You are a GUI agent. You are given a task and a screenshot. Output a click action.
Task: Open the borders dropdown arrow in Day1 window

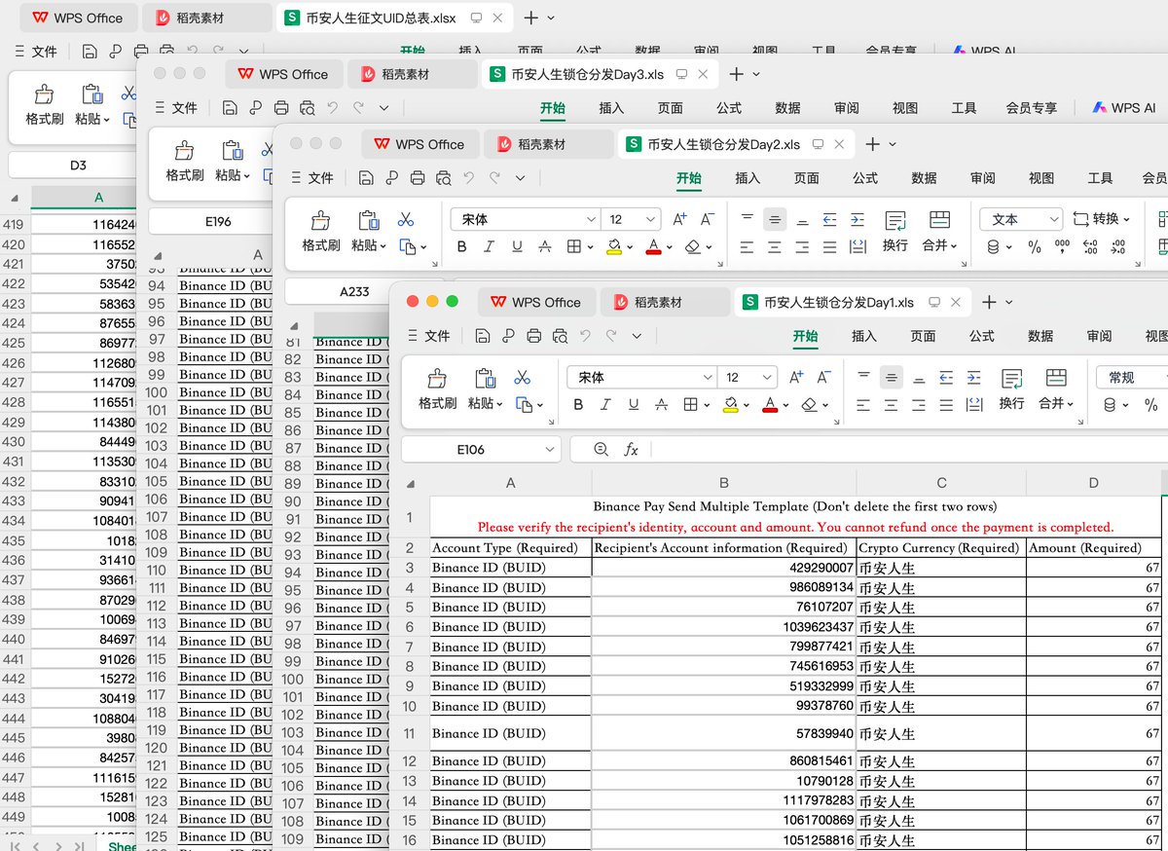click(x=706, y=405)
